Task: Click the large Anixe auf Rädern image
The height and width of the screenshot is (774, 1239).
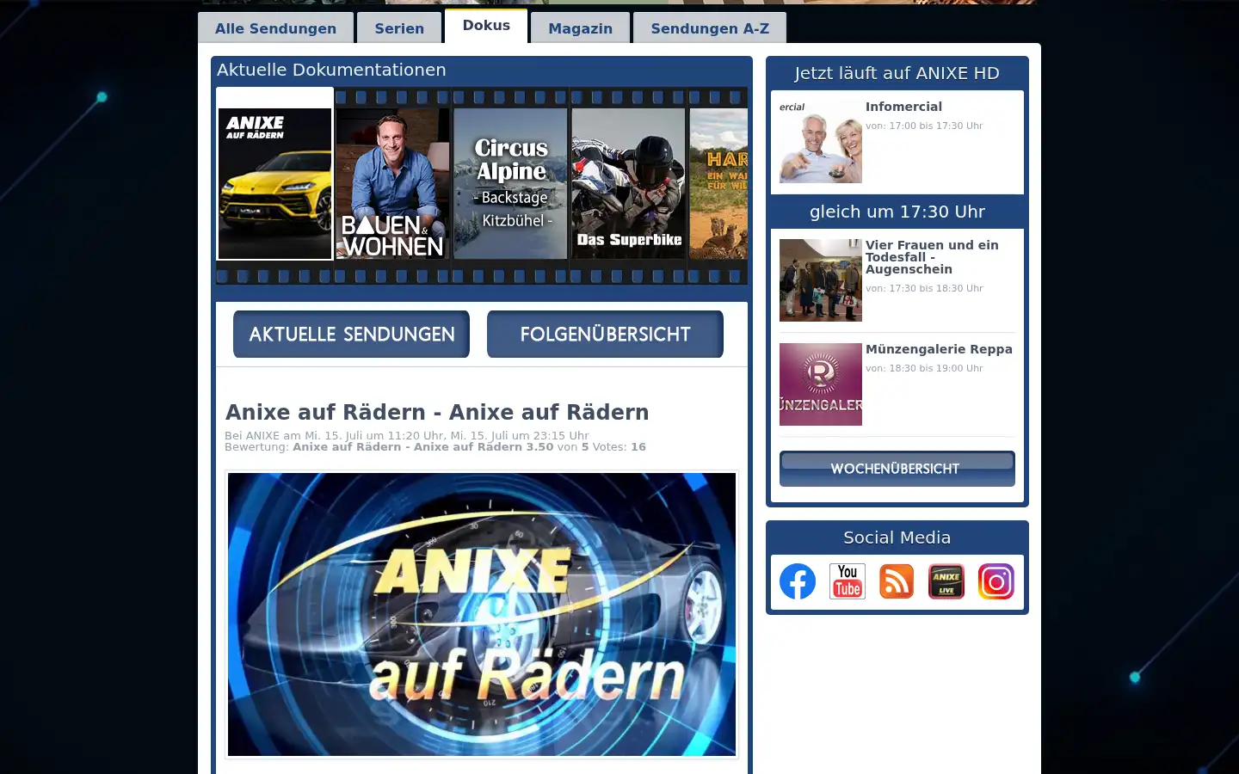Action: point(482,614)
